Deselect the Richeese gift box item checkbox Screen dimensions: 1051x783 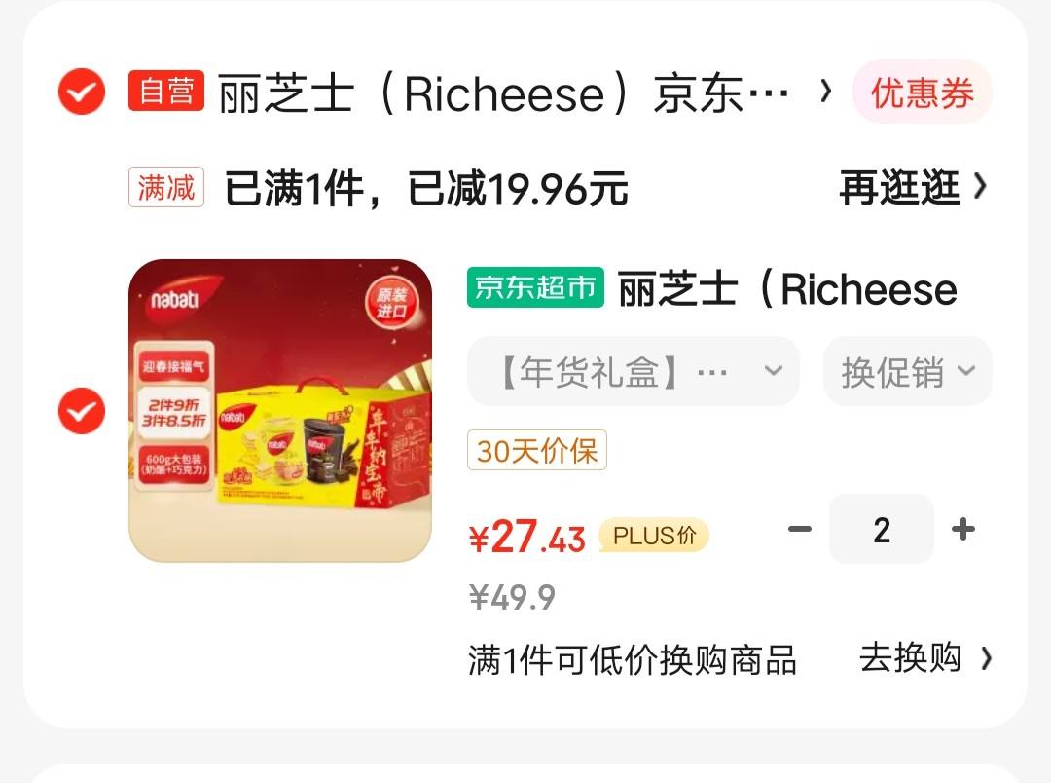click(x=82, y=411)
